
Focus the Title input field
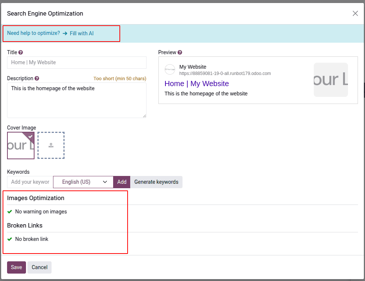[x=76, y=62]
